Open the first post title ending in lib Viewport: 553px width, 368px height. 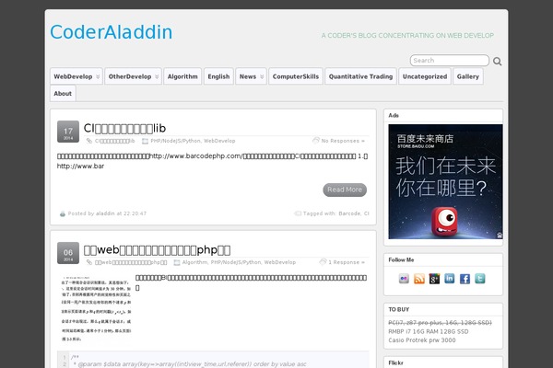pyautogui.click(x=124, y=128)
